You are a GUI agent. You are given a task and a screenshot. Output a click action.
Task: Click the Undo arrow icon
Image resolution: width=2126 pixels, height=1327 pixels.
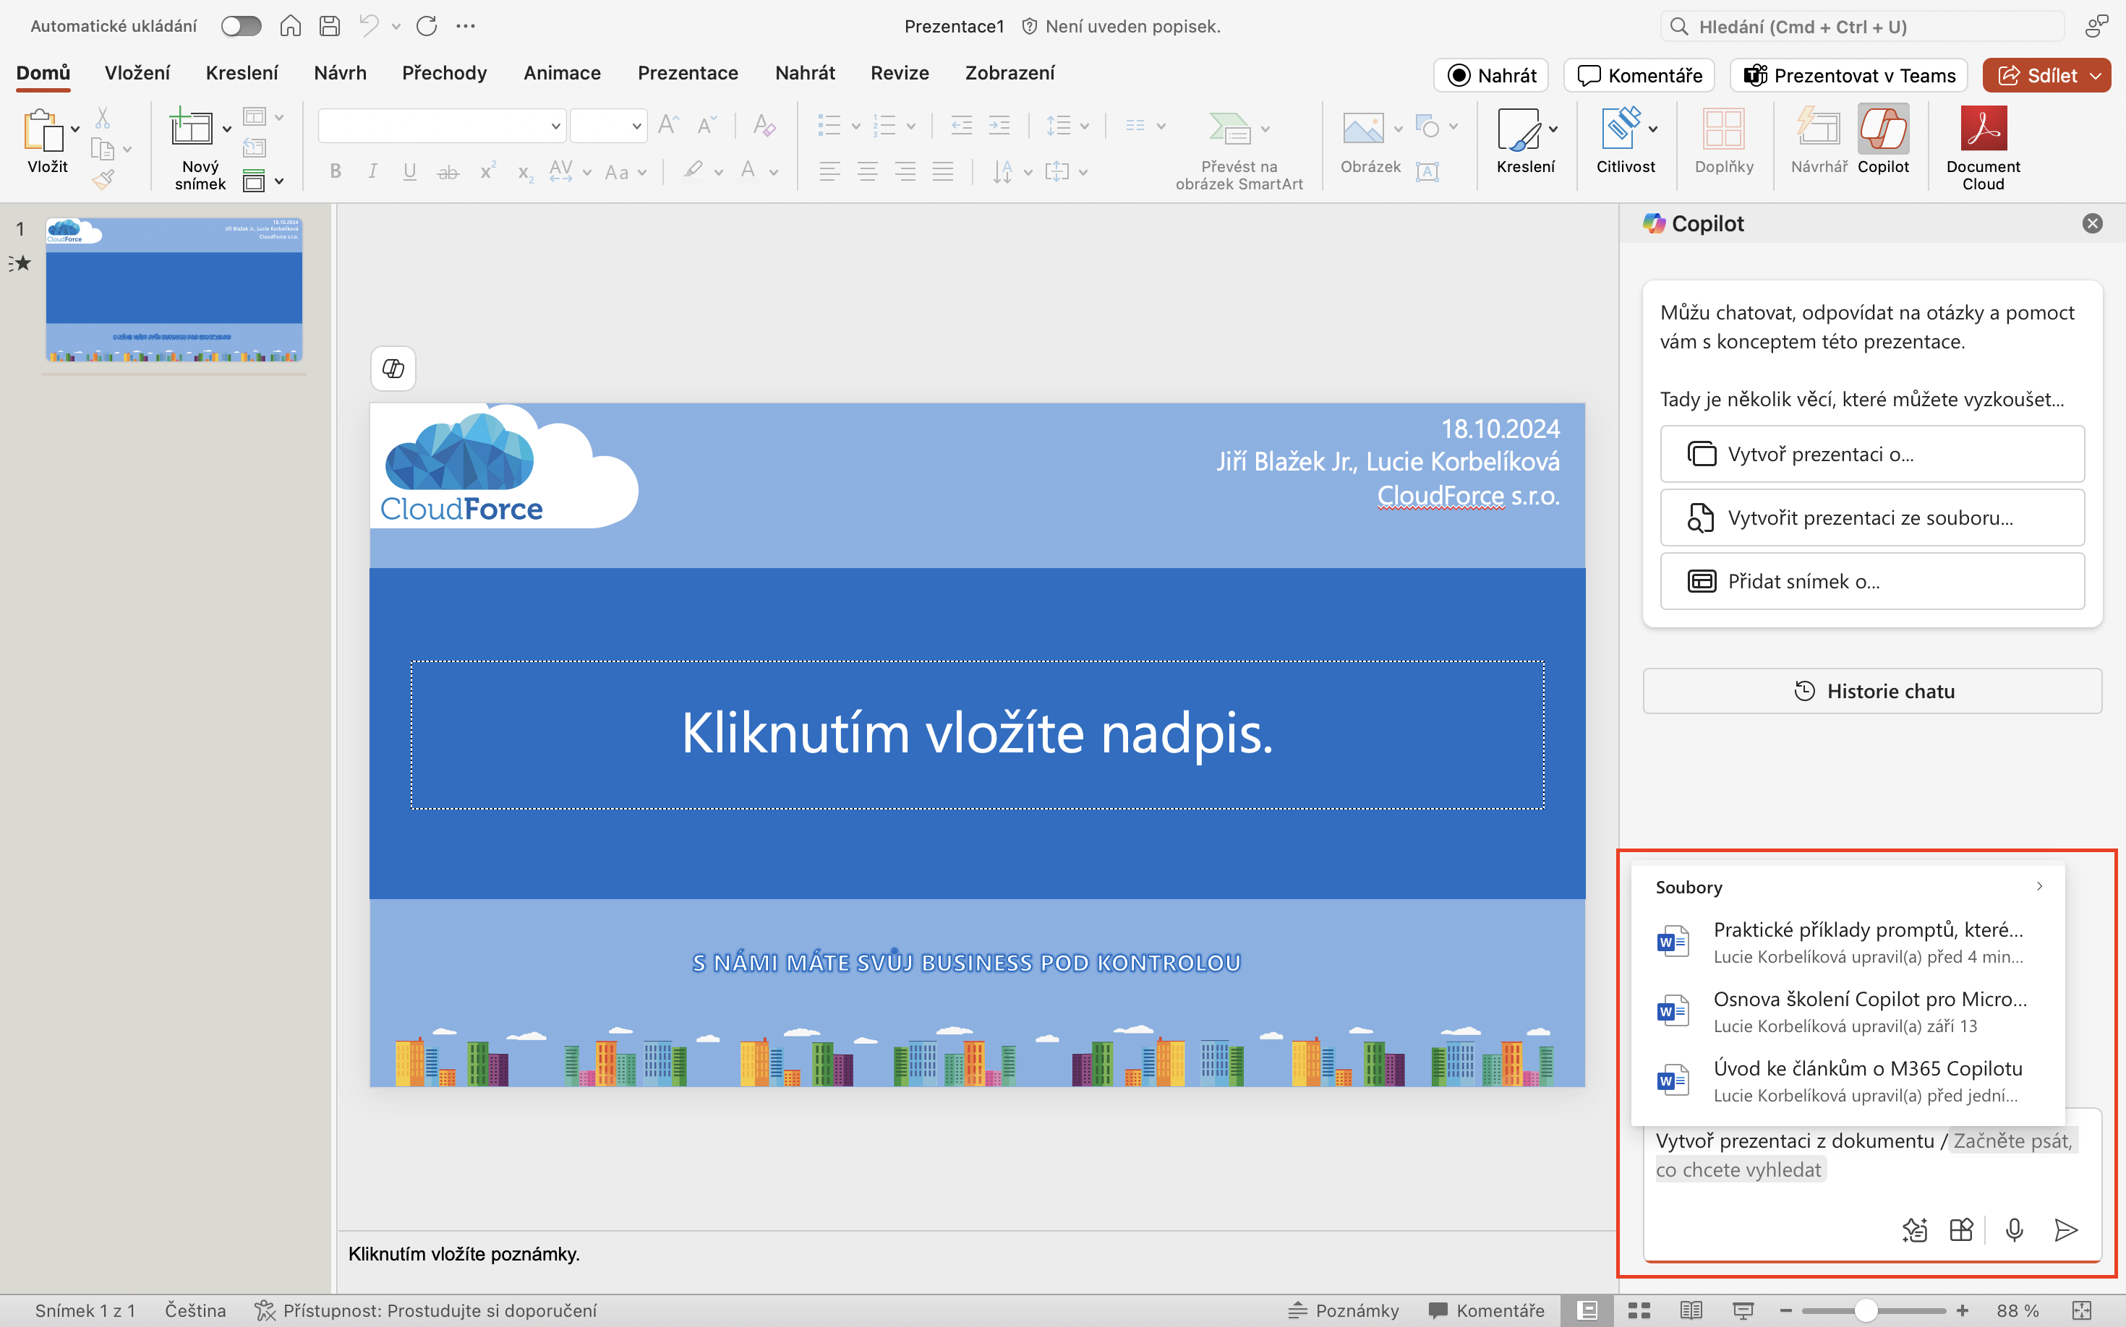369,26
